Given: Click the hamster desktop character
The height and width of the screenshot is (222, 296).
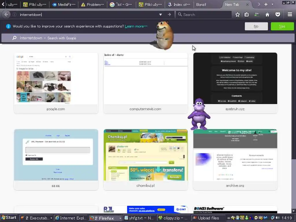Looking at the screenshot, I should [x=164, y=36].
